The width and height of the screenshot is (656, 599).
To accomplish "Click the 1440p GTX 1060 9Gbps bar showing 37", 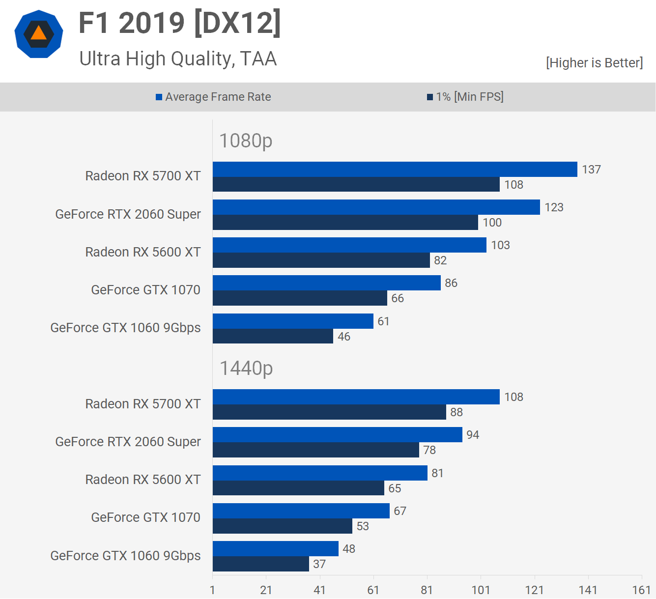I will (x=261, y=564).
